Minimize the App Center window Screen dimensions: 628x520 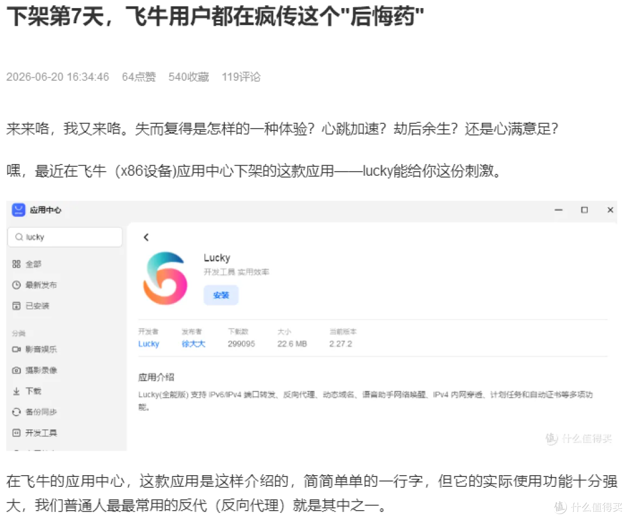click(559, 210)
